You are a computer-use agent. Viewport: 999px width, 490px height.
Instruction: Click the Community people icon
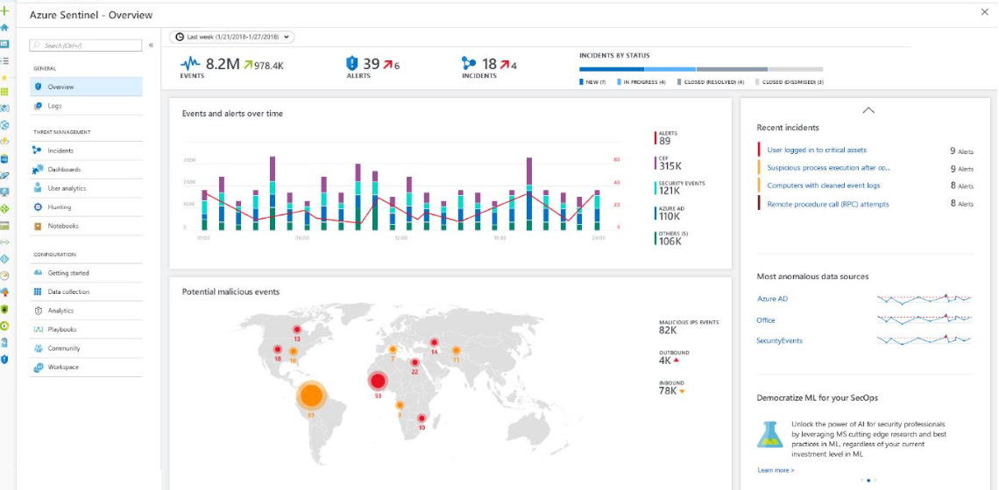[x=38, y=348]
